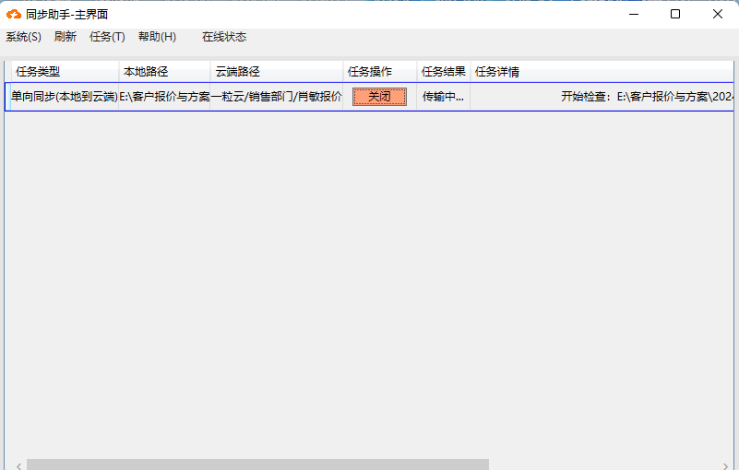Click the 一粒云/销售部门 cloud path cell
This screenshot has height=470, width=739.
coord(276,97)
